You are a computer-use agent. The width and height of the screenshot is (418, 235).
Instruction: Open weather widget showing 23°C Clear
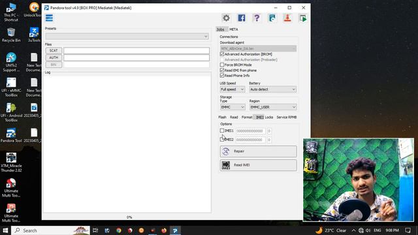point(331,230)
